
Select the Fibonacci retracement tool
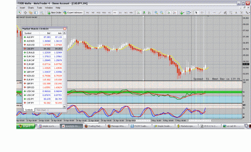click(x=231, y=13)
